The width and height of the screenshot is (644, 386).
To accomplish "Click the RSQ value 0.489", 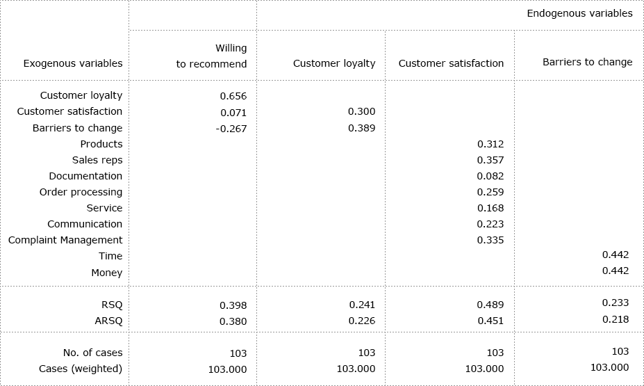I will [490, 305].
